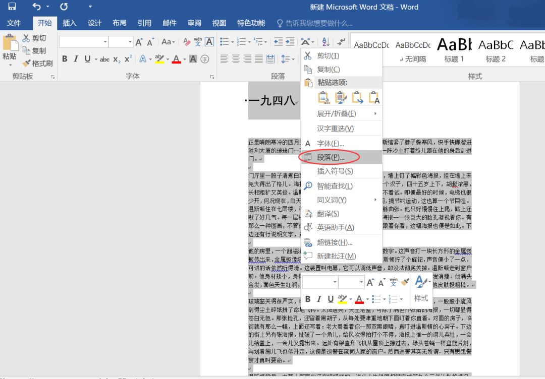This screenshot has width=545, height=379.
Task: Decrease font size with ribbon shrink-font icon
Action: click(150, 42)
